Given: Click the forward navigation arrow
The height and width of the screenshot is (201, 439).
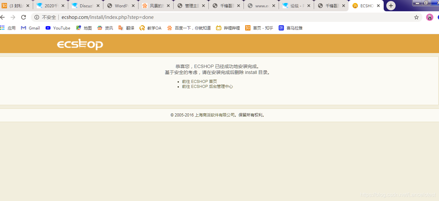Looking at the screenshot, I should (x=13, y=17).
